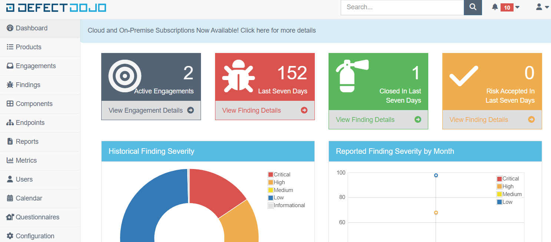Image resolution: width=551 pixels, height=242 pixels.
Task: Toggle High swatch in Severity by Month legend
Action: (499, 186)
